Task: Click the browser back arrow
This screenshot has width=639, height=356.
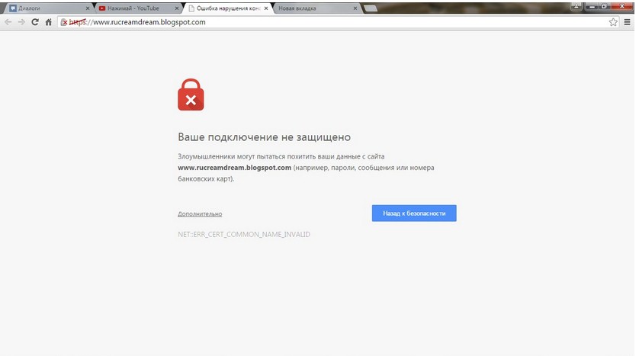Action: [8, 22]
